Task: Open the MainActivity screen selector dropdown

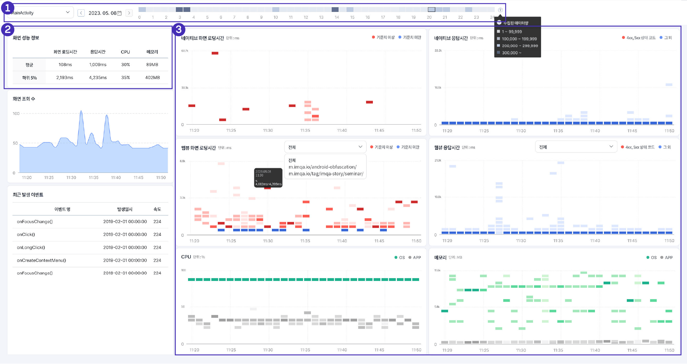Action: point(39,13)
